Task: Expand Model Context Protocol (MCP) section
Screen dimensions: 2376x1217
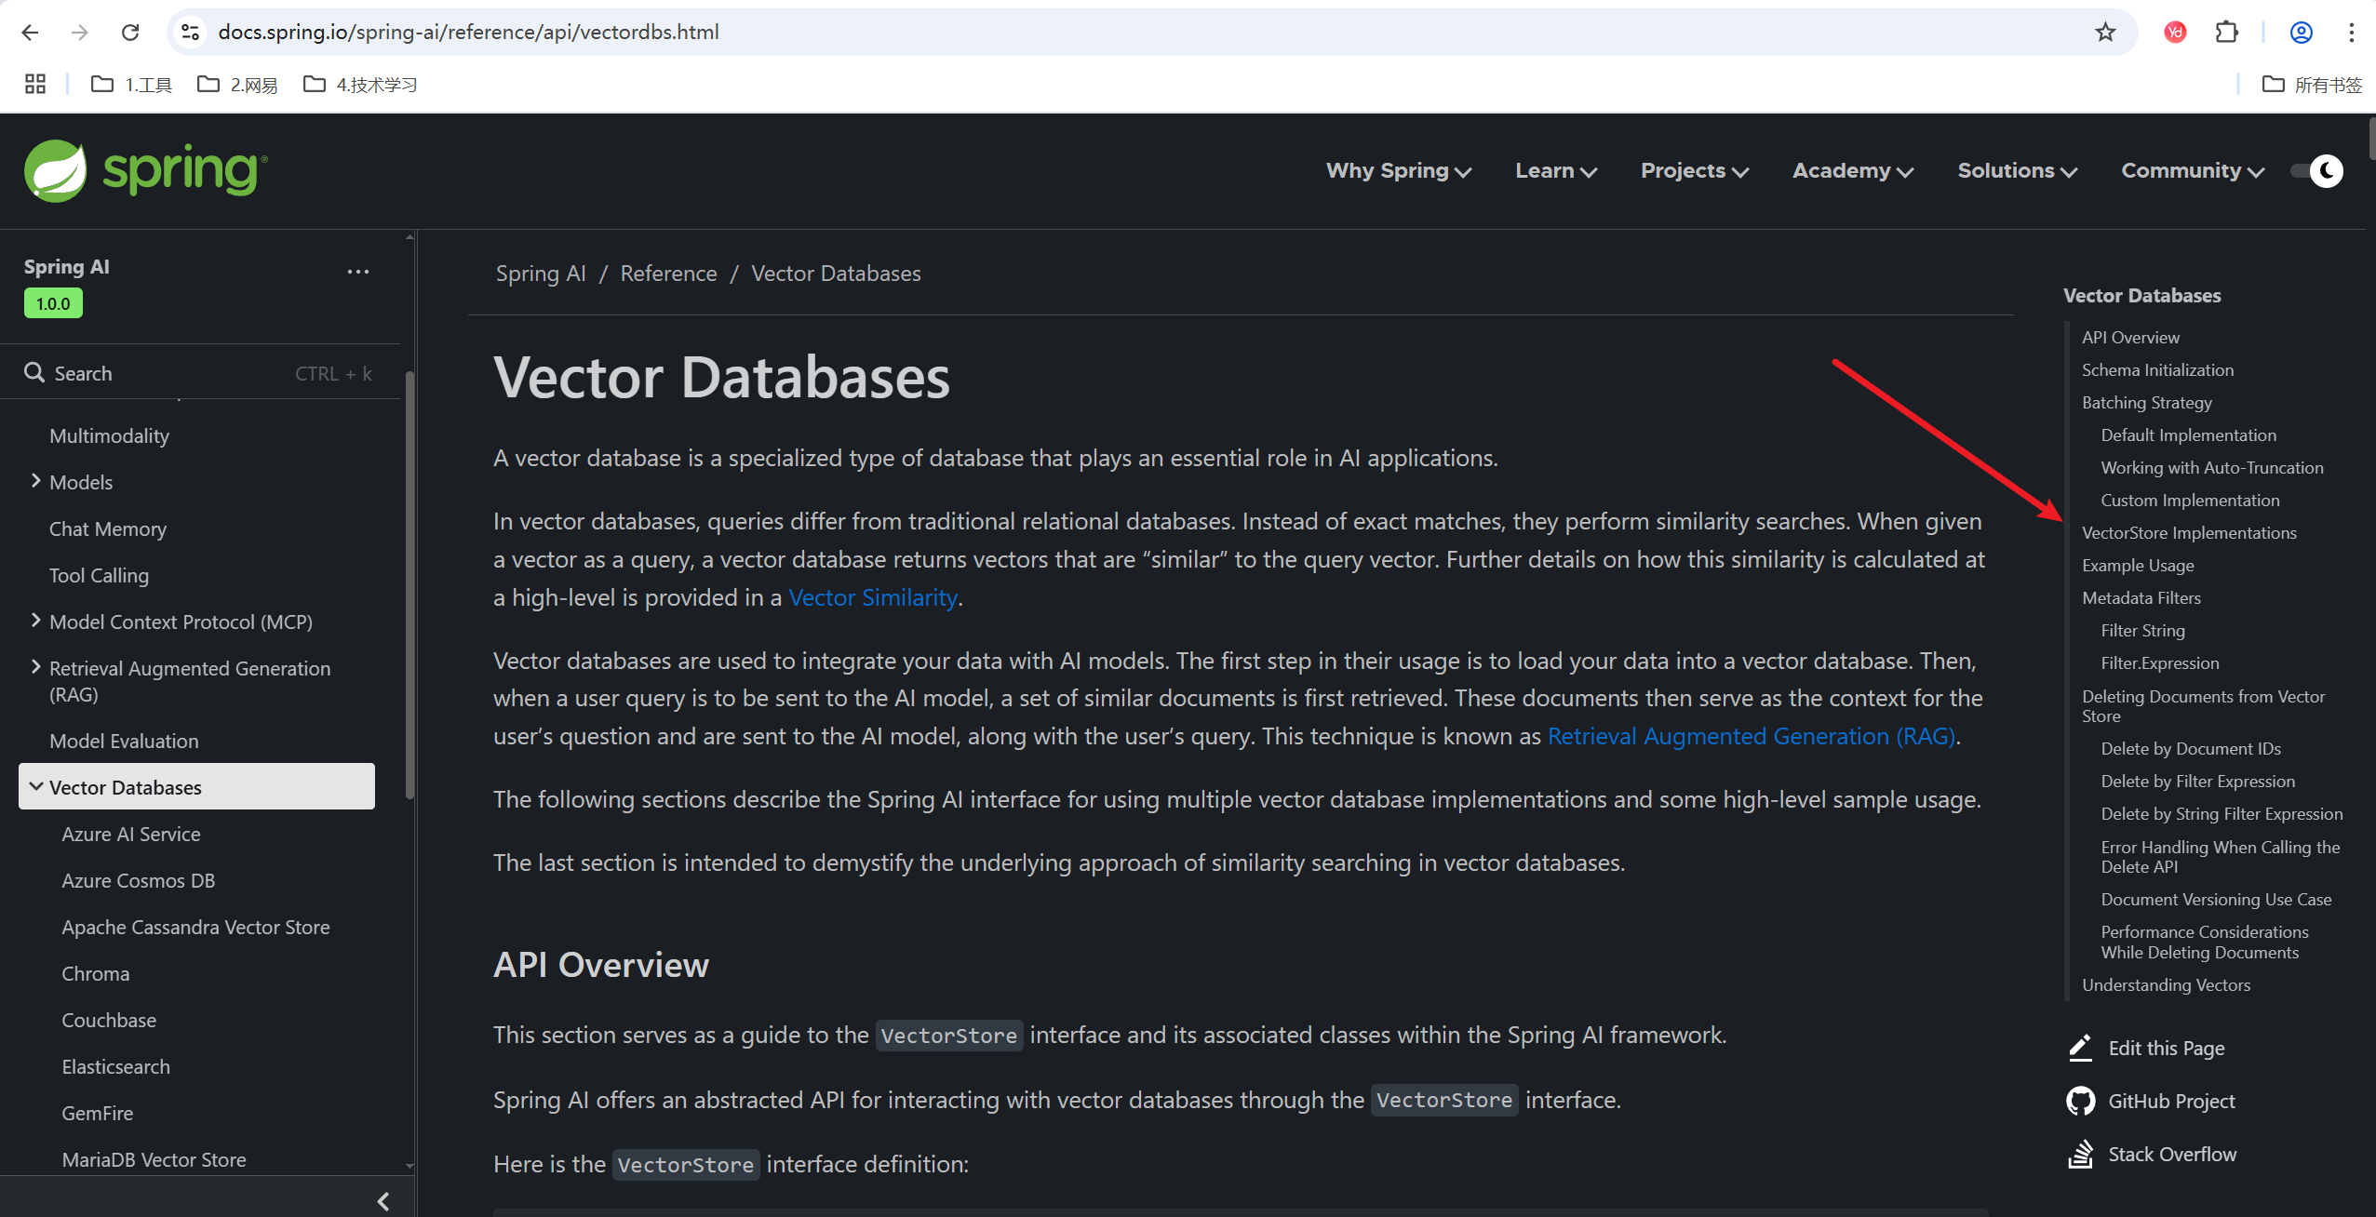Action: pos(36,621)
